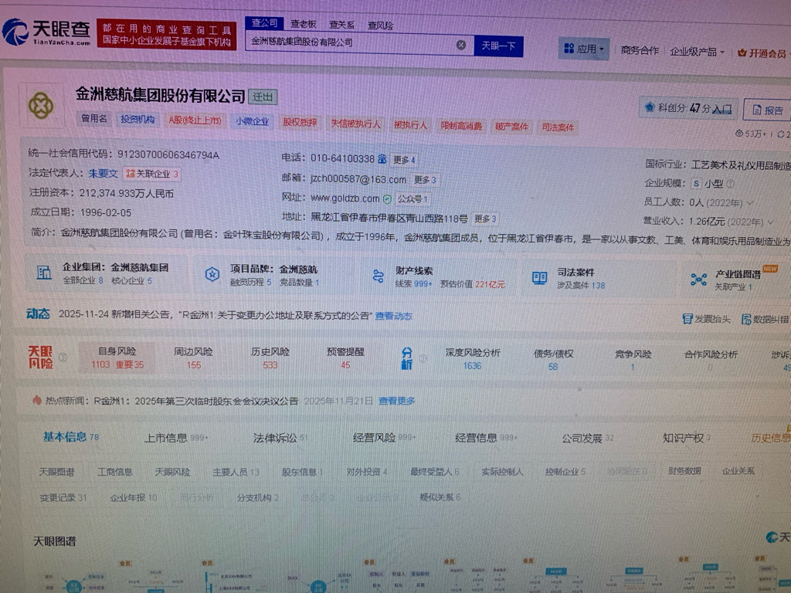Open legal representative 朱要文 link
This screenshot has height=593, width=791.
point(103,174)
